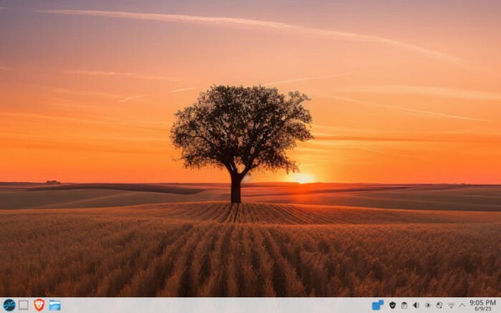The width and height of the screenshot is (501, 313).
Task: Expand the hidden system tray icons
Action: pyautogui.click(x=462, y=305)
